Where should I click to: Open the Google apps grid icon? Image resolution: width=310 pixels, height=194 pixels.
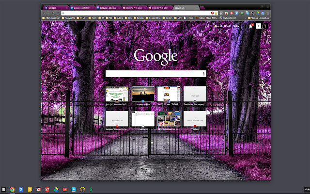click(244, 26)
